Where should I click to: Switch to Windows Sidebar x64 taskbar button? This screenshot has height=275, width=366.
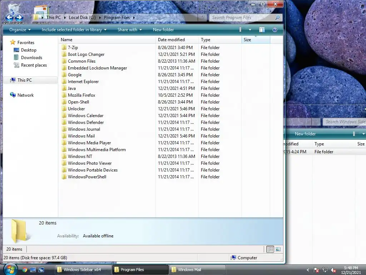pos(83,270)
